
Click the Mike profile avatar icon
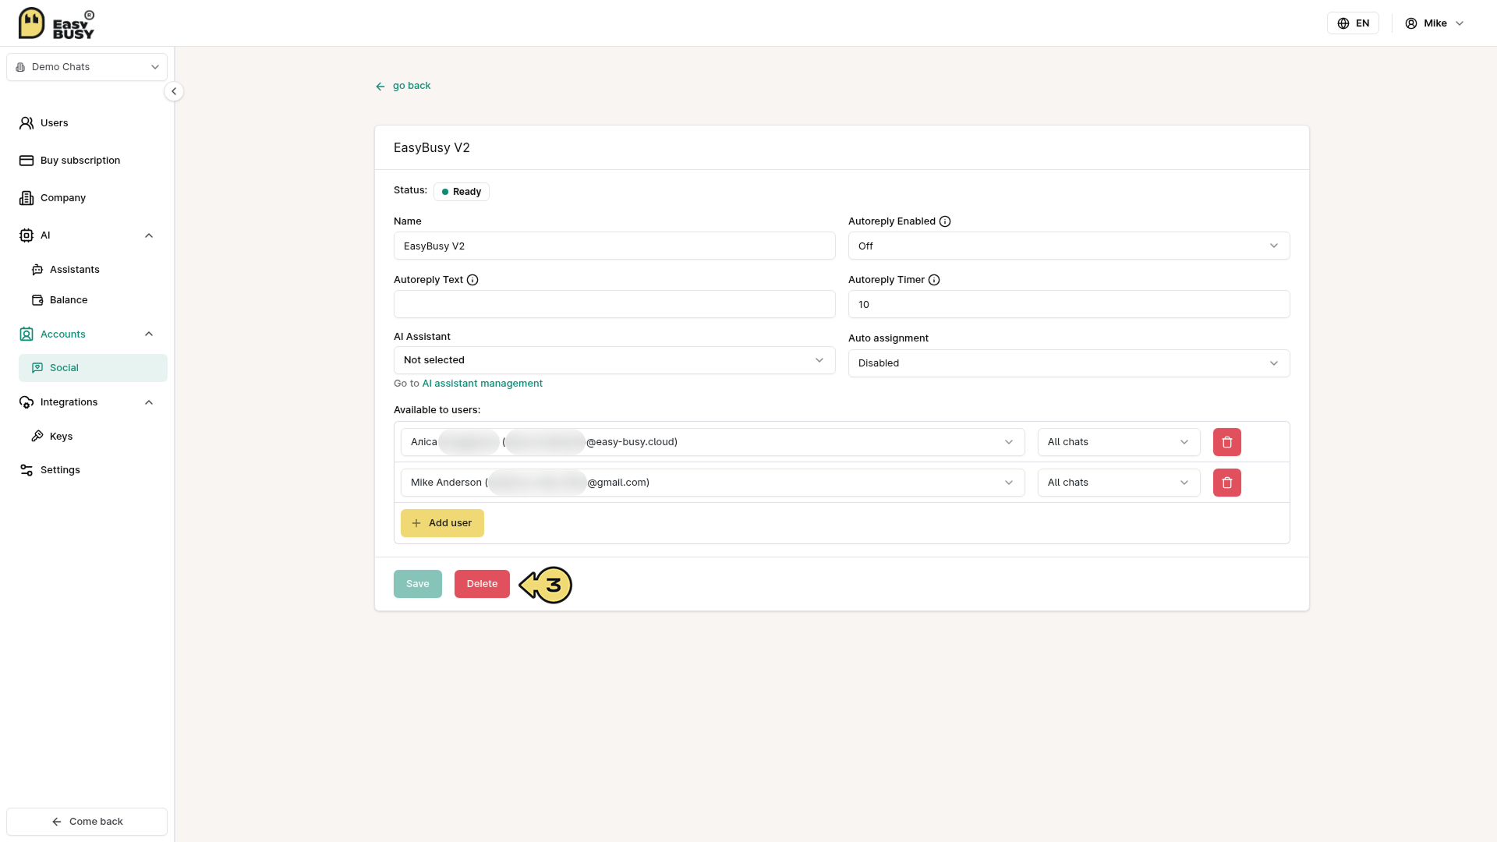pyautogui.click(x=1411, y=23)
